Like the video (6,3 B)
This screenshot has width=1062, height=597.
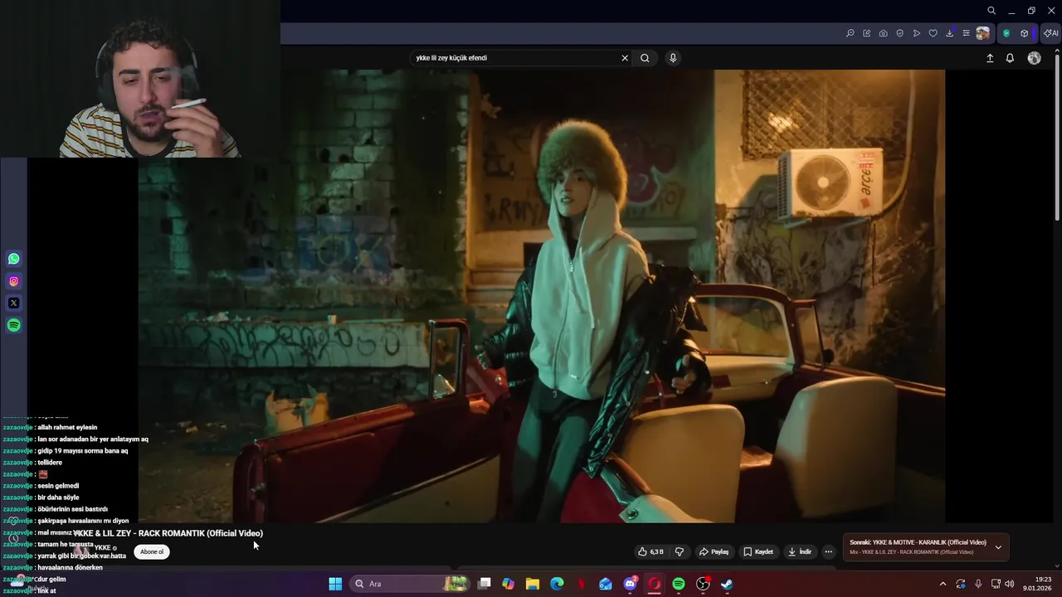click(650, 551)
